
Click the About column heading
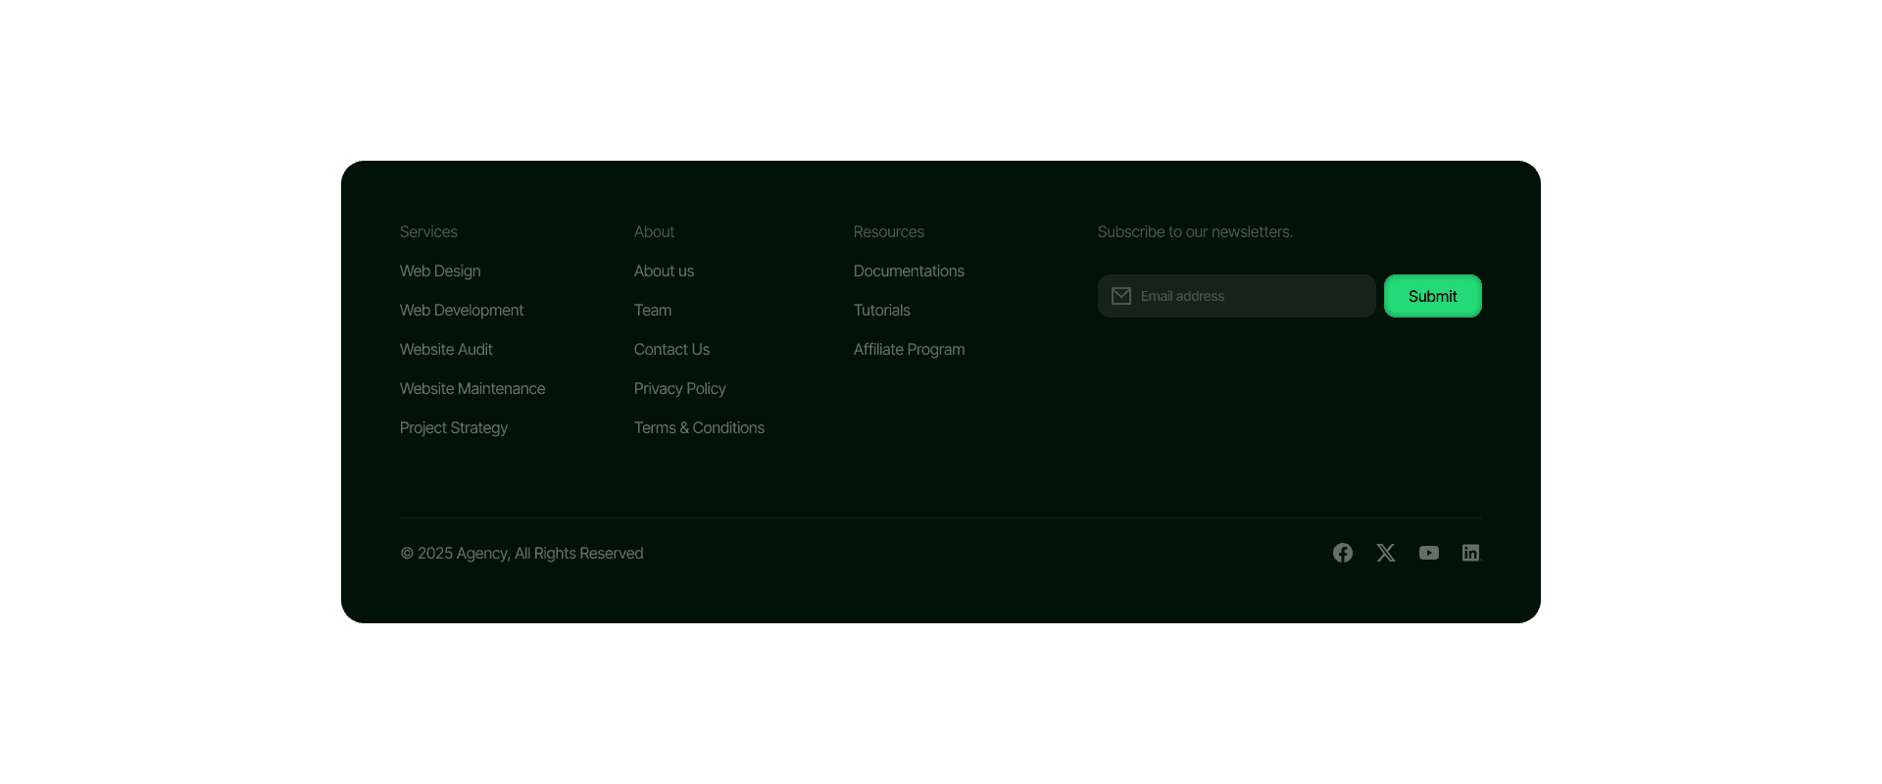654,232
